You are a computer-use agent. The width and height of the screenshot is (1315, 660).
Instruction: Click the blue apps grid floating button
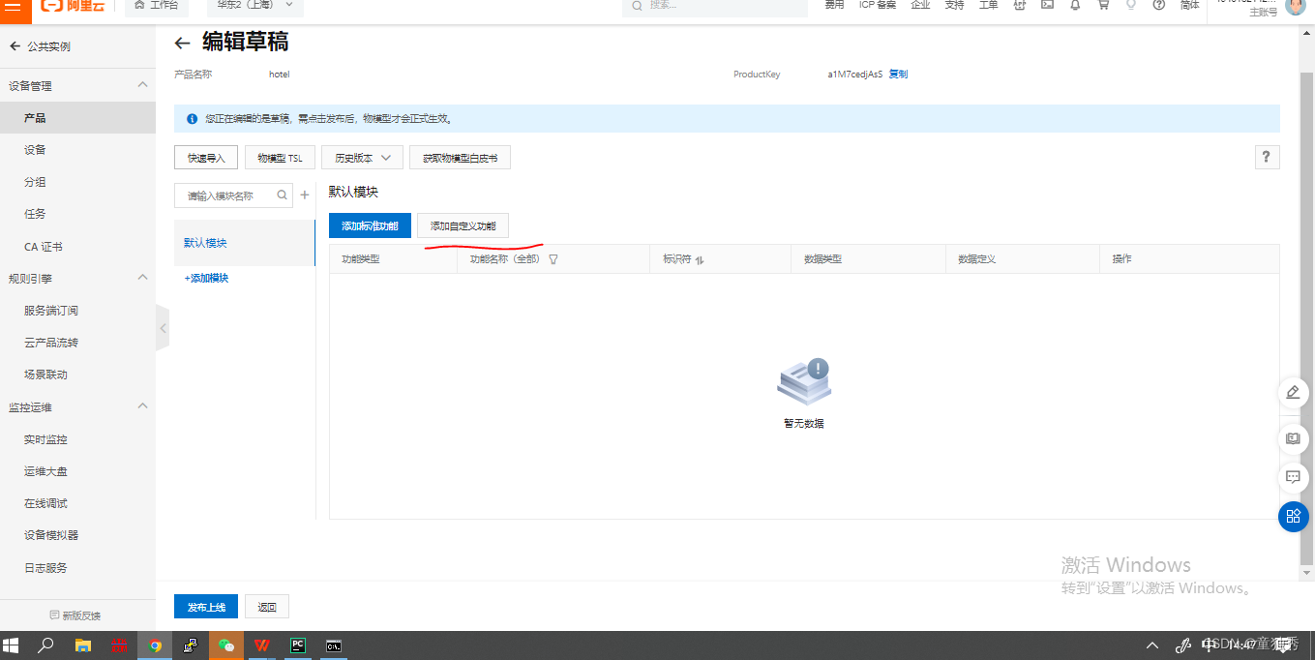[1293, 517]
